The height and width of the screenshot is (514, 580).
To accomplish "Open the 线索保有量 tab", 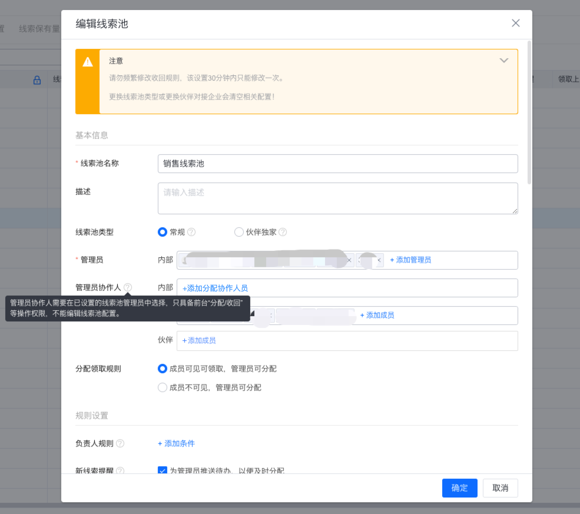I will [x=40, y=29].
